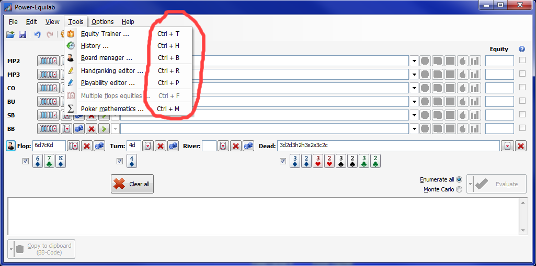Tick the checkbox at end of MP2 row
The image size is (536, 266).
[522, 60]
